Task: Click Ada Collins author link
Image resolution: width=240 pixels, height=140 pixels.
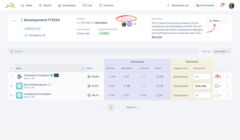Action: tap(101, 23)
